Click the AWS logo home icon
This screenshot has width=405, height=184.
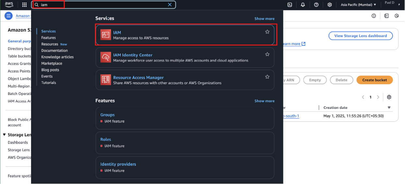9,5
